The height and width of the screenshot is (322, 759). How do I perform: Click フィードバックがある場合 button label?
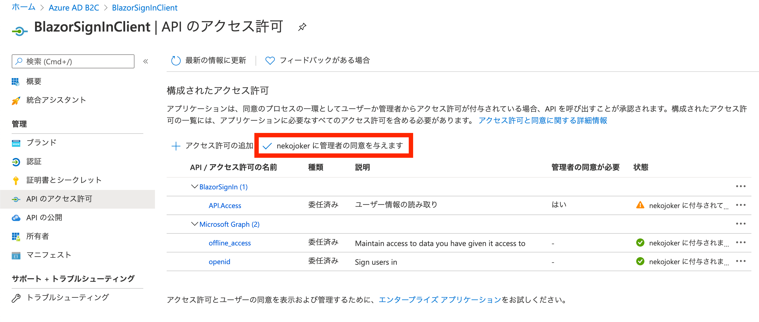[325, 60]
